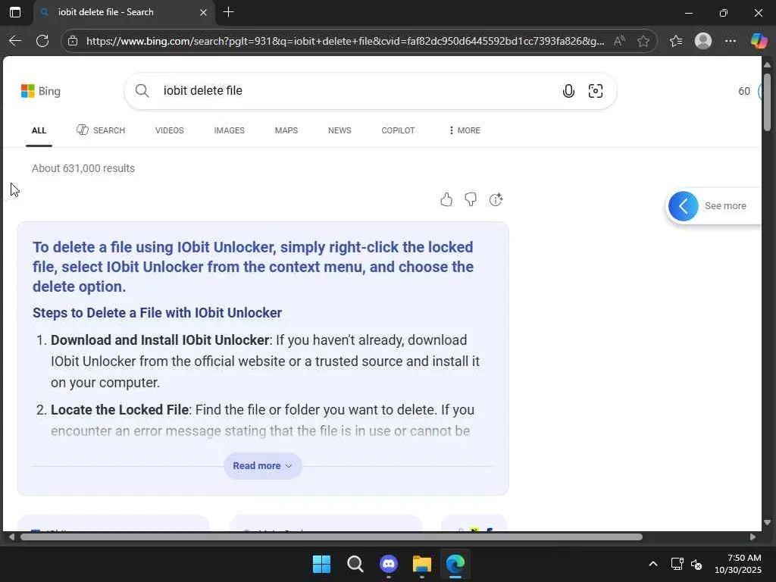Viewport: 776px width, 582px height.
Task: Minimize the Edge browser window
Action: coord(688,13)
